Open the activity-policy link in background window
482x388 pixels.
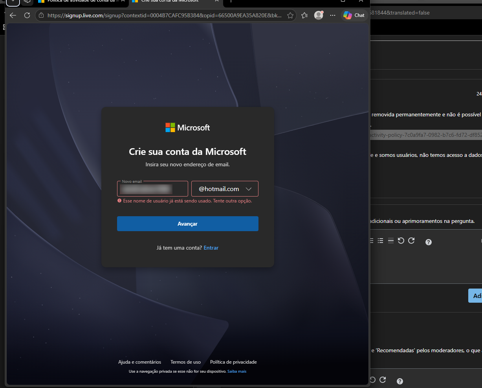(x=427, y=135)
